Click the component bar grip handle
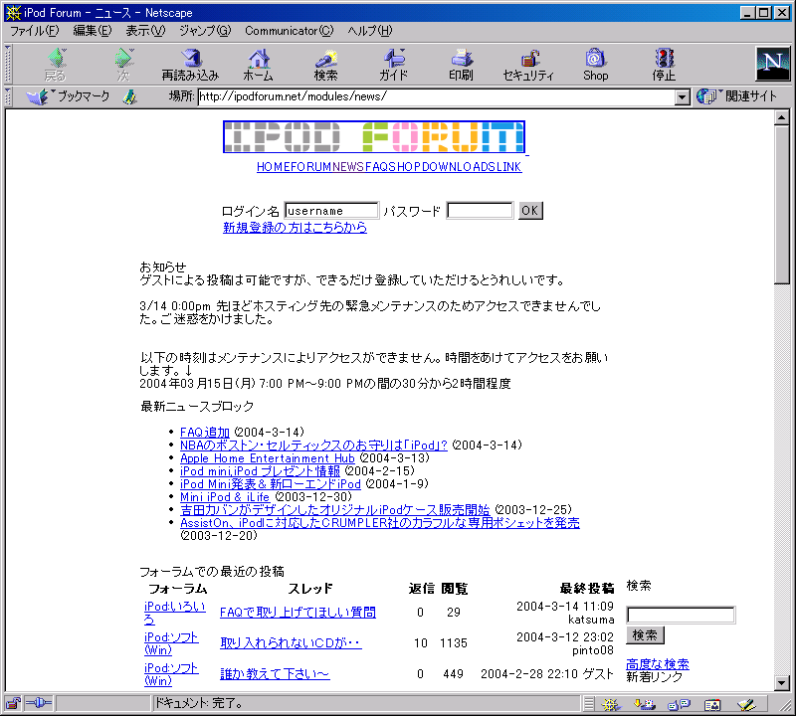The image size is (796, 716). pyautogui.click(x=588, y=704)
